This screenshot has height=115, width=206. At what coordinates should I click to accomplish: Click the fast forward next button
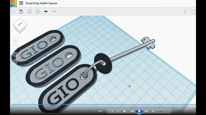point(146,111)
